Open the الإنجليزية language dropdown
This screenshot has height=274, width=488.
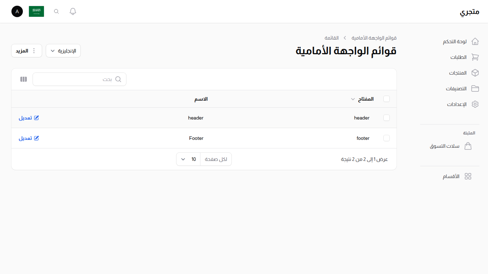click(63, 51)
